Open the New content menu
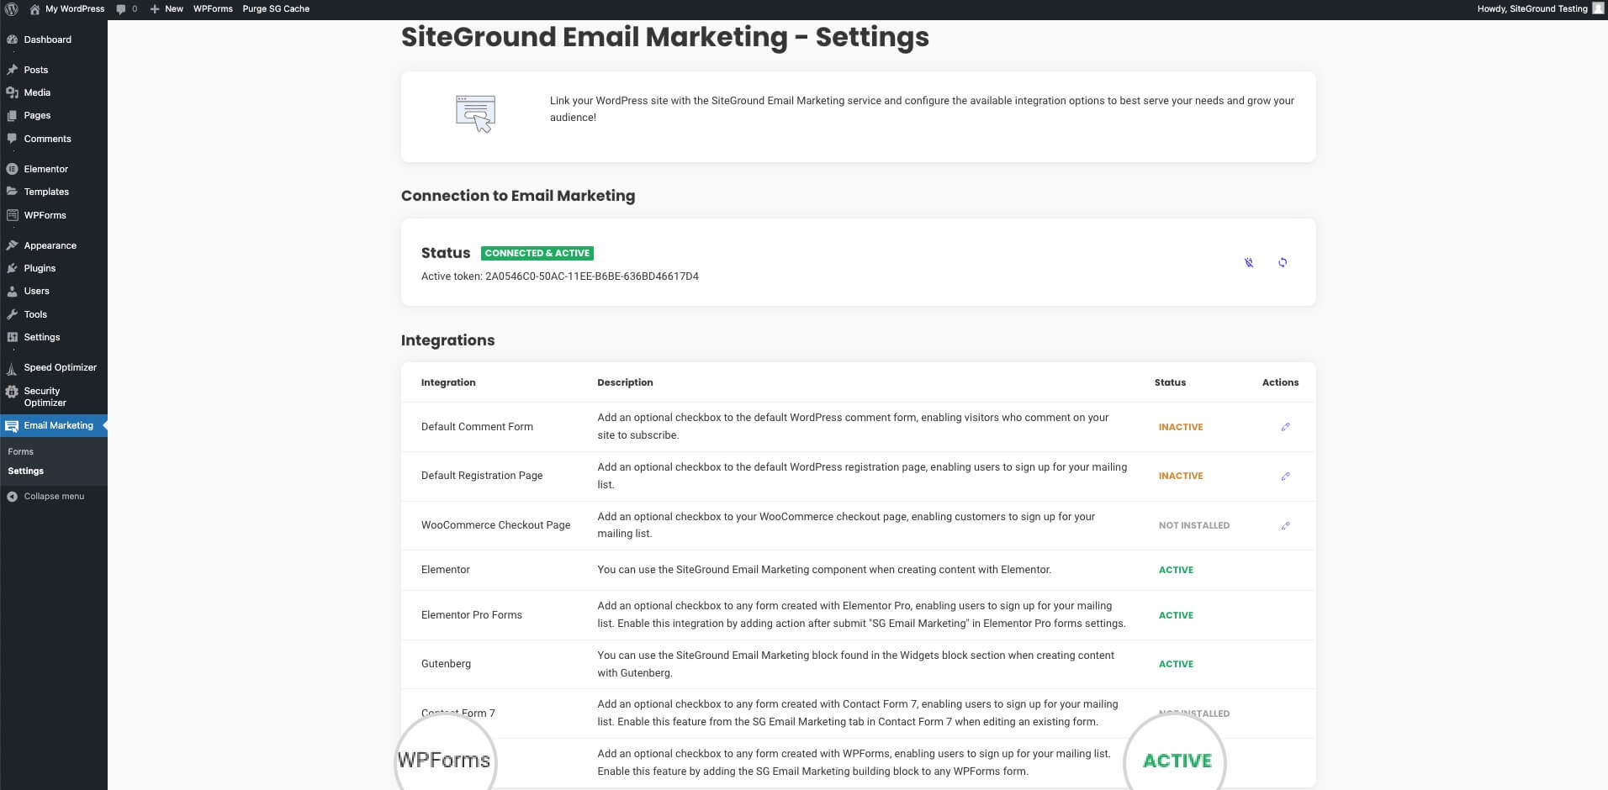1608x790 pixels. click(x=167, y=9)
